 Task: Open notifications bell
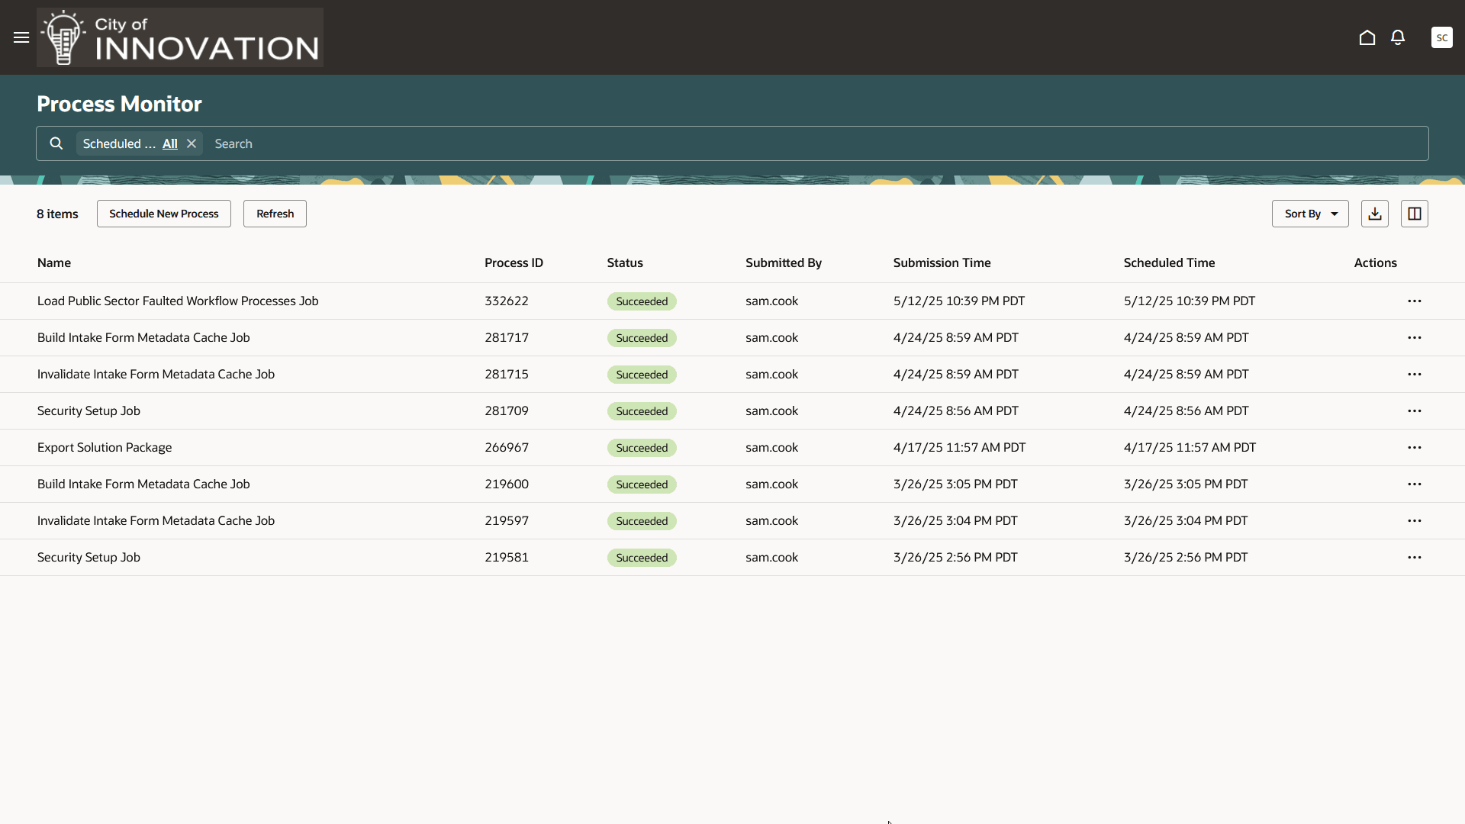click(1397, 37)
